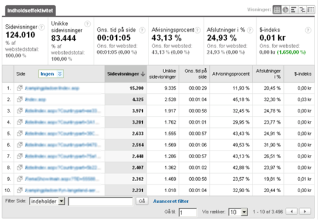
Task: Sort by Side column header
Action: pyautogui.click(x=21, y=74)
